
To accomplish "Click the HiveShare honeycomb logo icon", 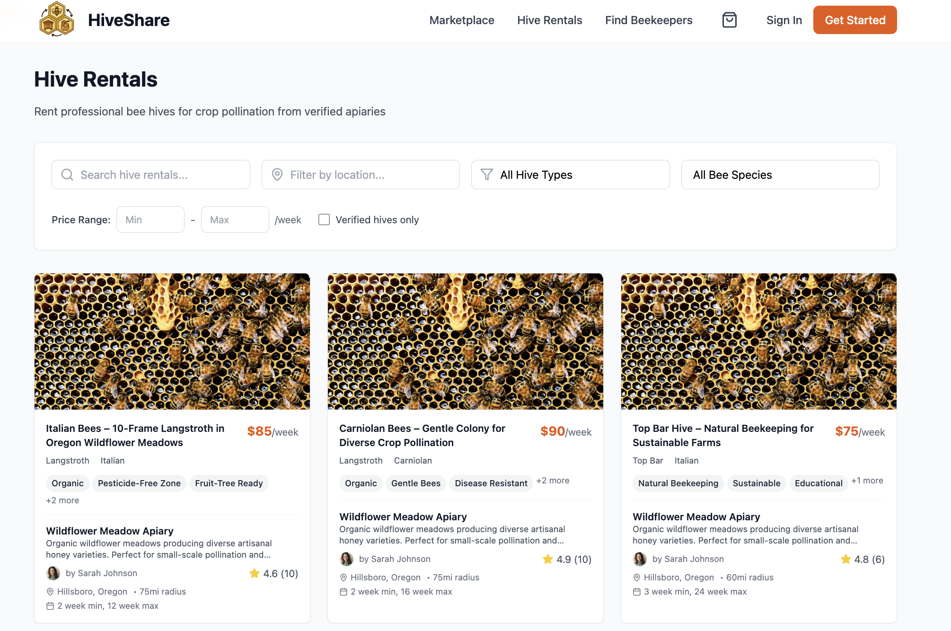I will 57,20.
